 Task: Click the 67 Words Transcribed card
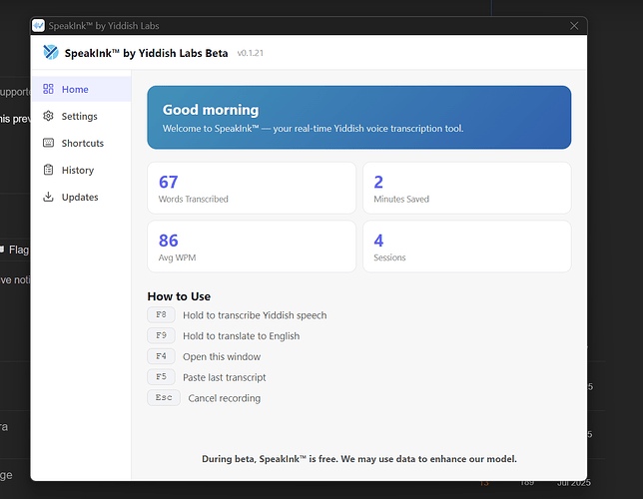click(252, 188)
